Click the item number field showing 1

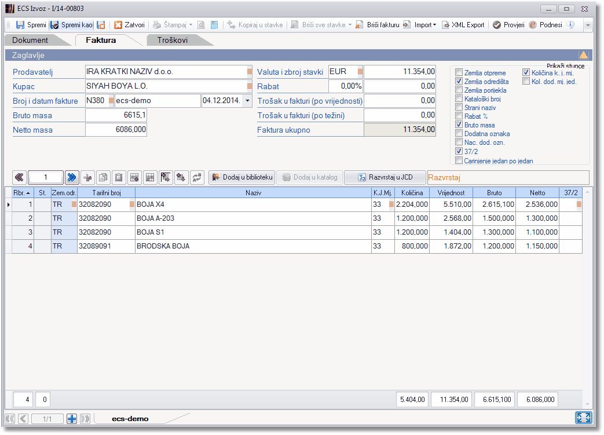pyautogui.click(x=45, y=177)
